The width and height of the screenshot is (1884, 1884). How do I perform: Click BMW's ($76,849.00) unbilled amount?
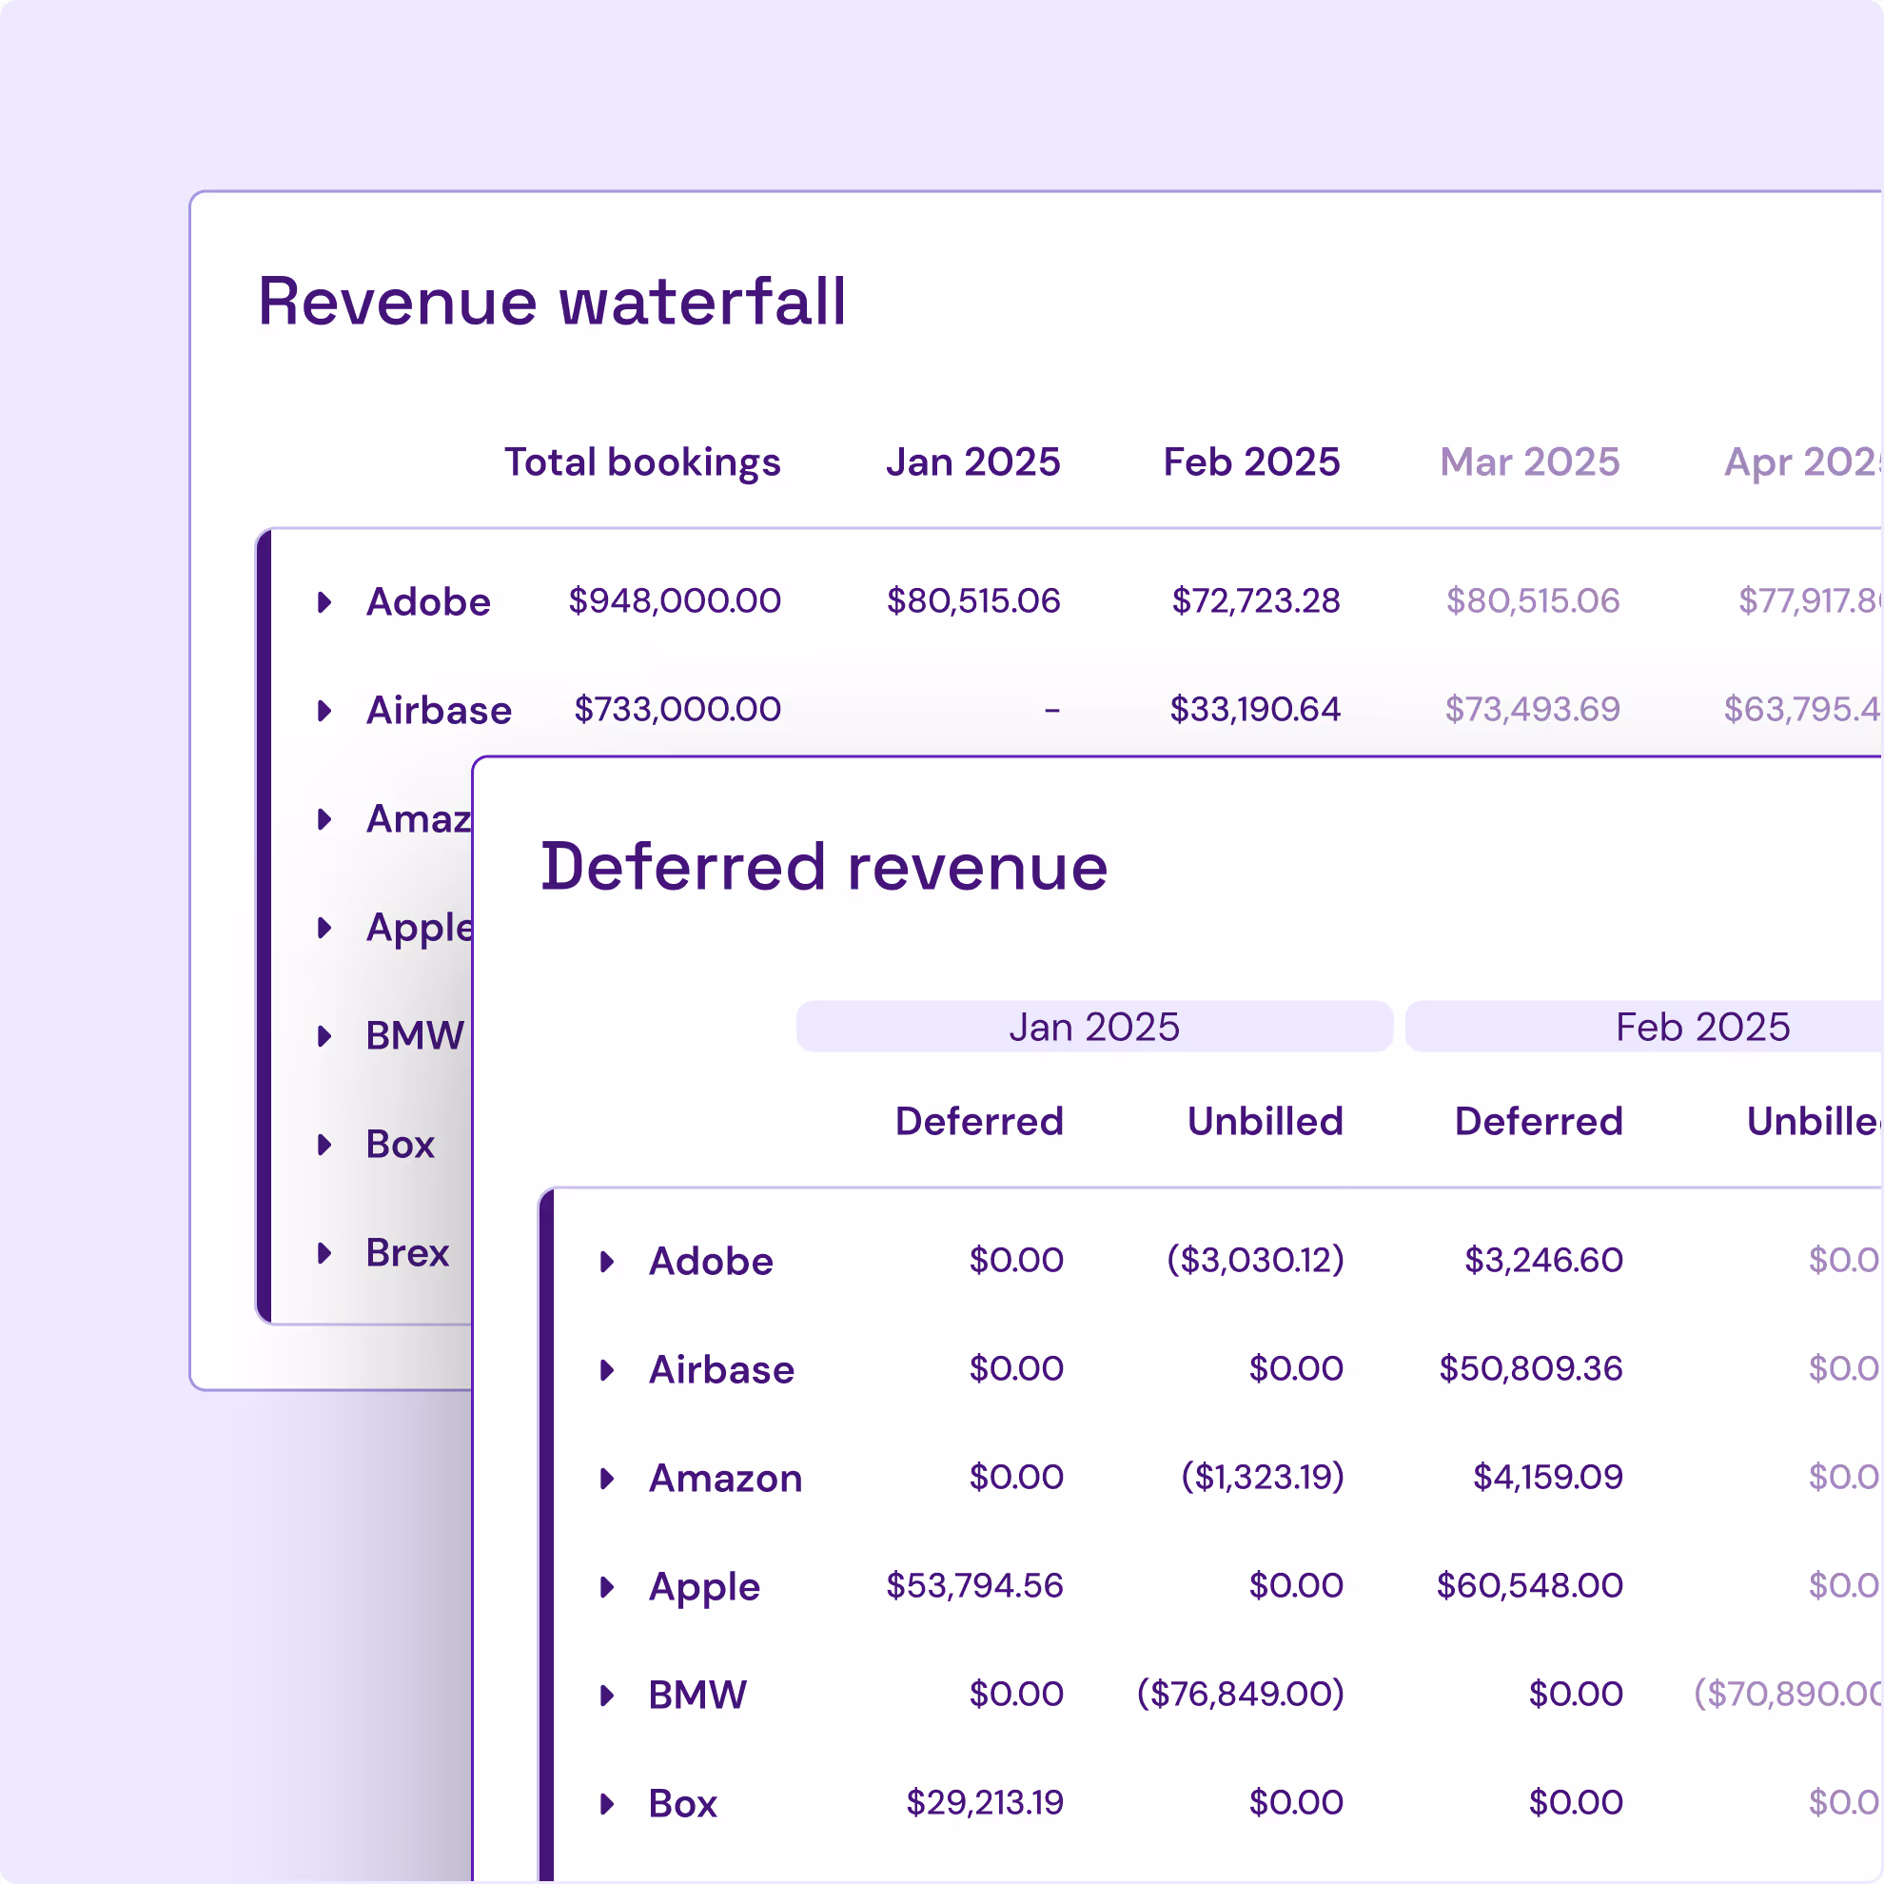[1240, 1694]
